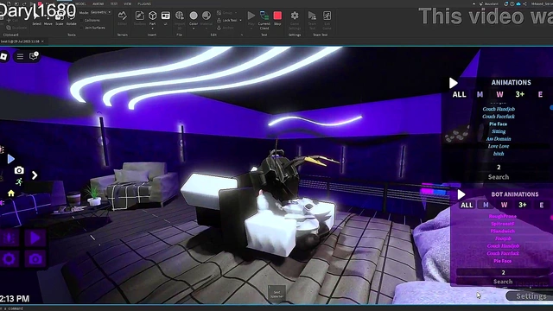
Task: Expand the left sidebar with the chevron arrow
Action: 35,175
